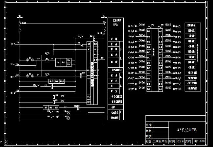
Task: Select the 1LP link symbol
Action: pyautogui.click(x=47, y=60)
